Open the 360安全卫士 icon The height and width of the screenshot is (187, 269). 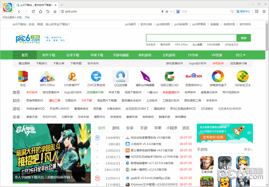pyautogui.click(x=243, y=76)
